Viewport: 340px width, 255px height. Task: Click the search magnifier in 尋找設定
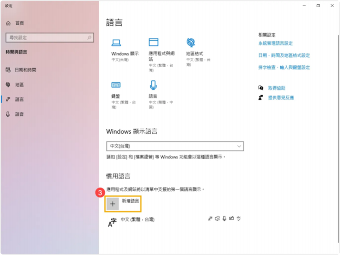[x=89, y=38]
